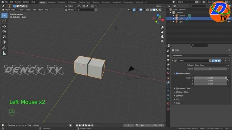Open the Texture properties checker tab icon
232x130 pixels.
[x=168, y=109]
